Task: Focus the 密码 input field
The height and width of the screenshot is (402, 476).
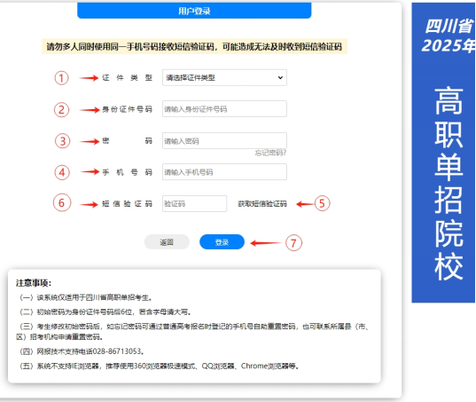Action: point(224,141)
